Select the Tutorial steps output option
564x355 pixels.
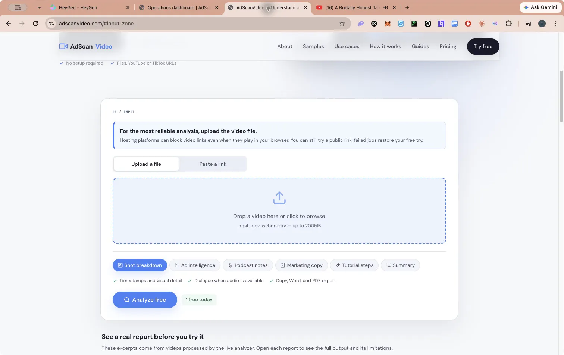(354, 265)
